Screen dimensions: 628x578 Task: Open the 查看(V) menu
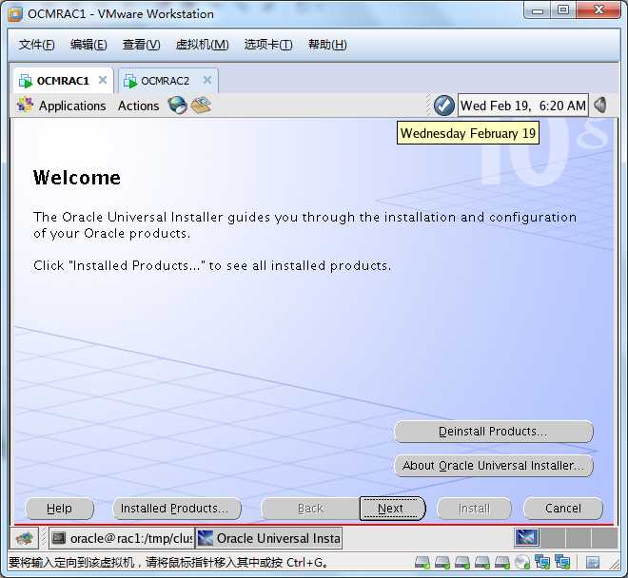point(142,45)
